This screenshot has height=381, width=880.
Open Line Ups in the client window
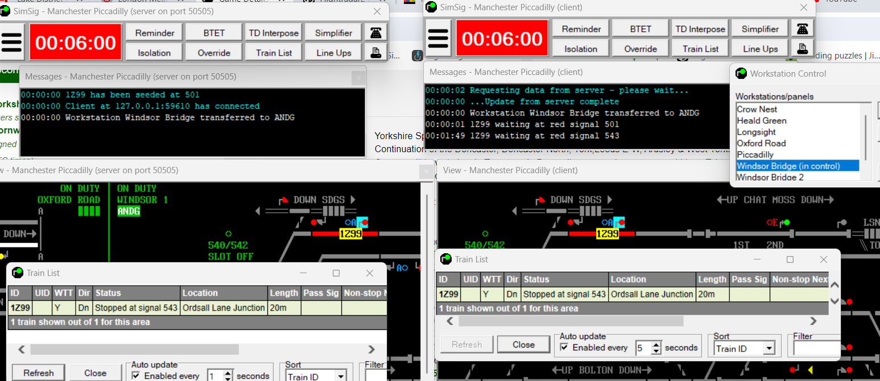[761, 49]
